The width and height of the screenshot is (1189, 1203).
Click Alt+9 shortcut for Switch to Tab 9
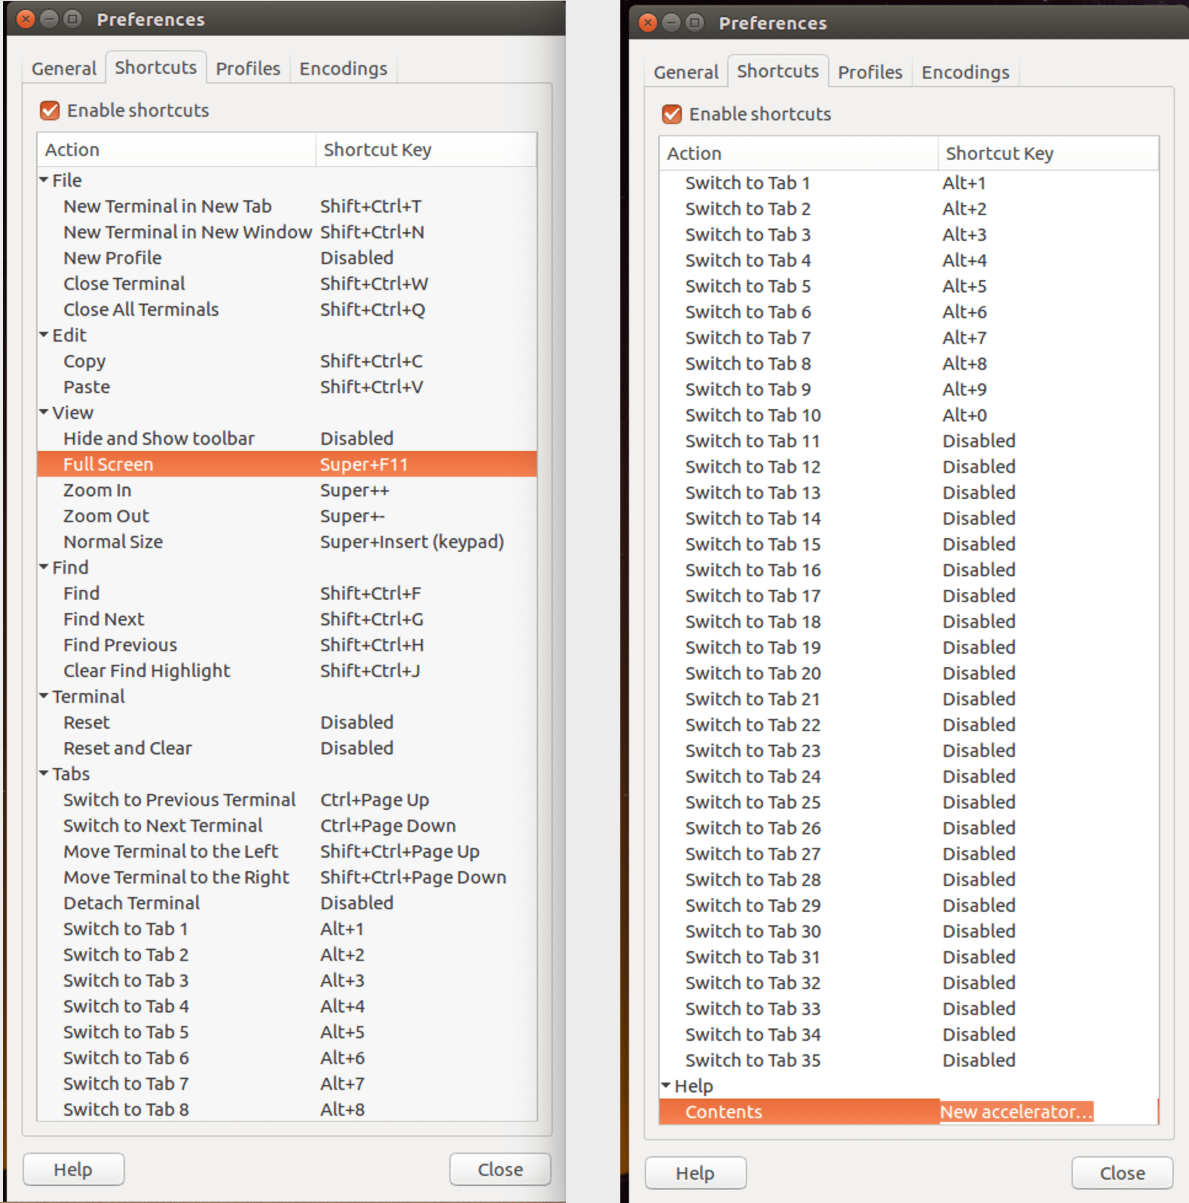pos(965,389)
